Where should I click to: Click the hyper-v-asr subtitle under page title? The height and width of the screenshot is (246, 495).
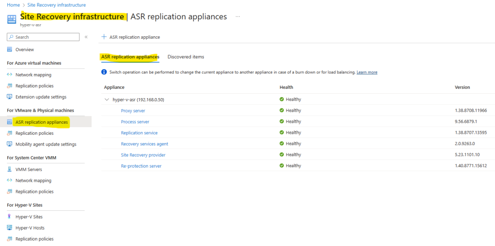[30, 25]
